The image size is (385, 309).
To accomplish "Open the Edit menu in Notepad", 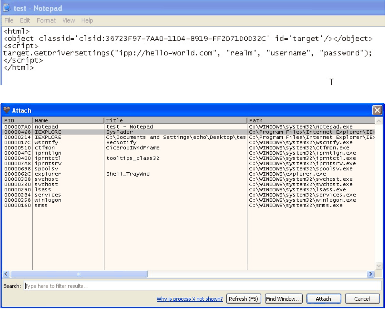I will pyautogui.click(x=25, y=21).
